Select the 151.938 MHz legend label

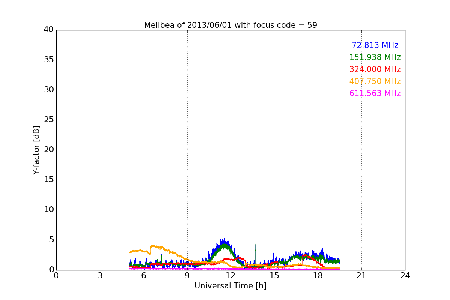pyautogui.click(x=375, y=57)
